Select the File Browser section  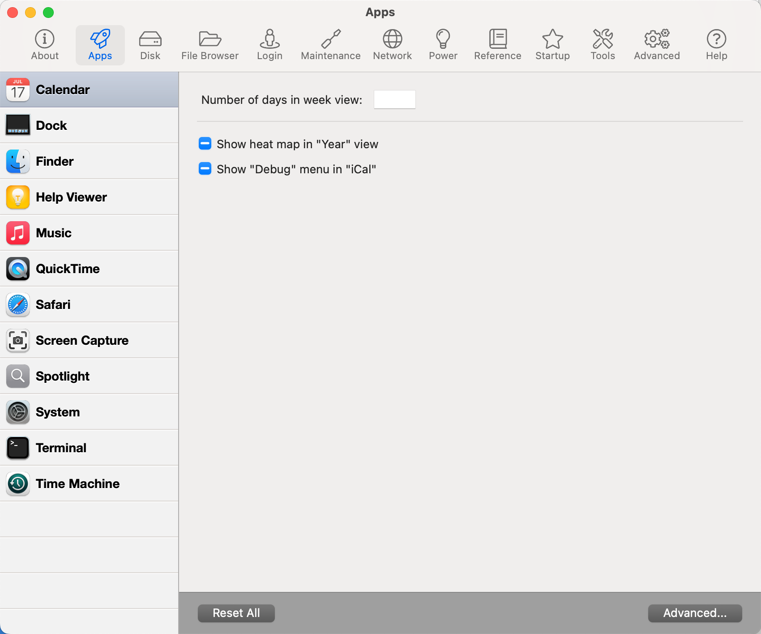tap(209, 44)
